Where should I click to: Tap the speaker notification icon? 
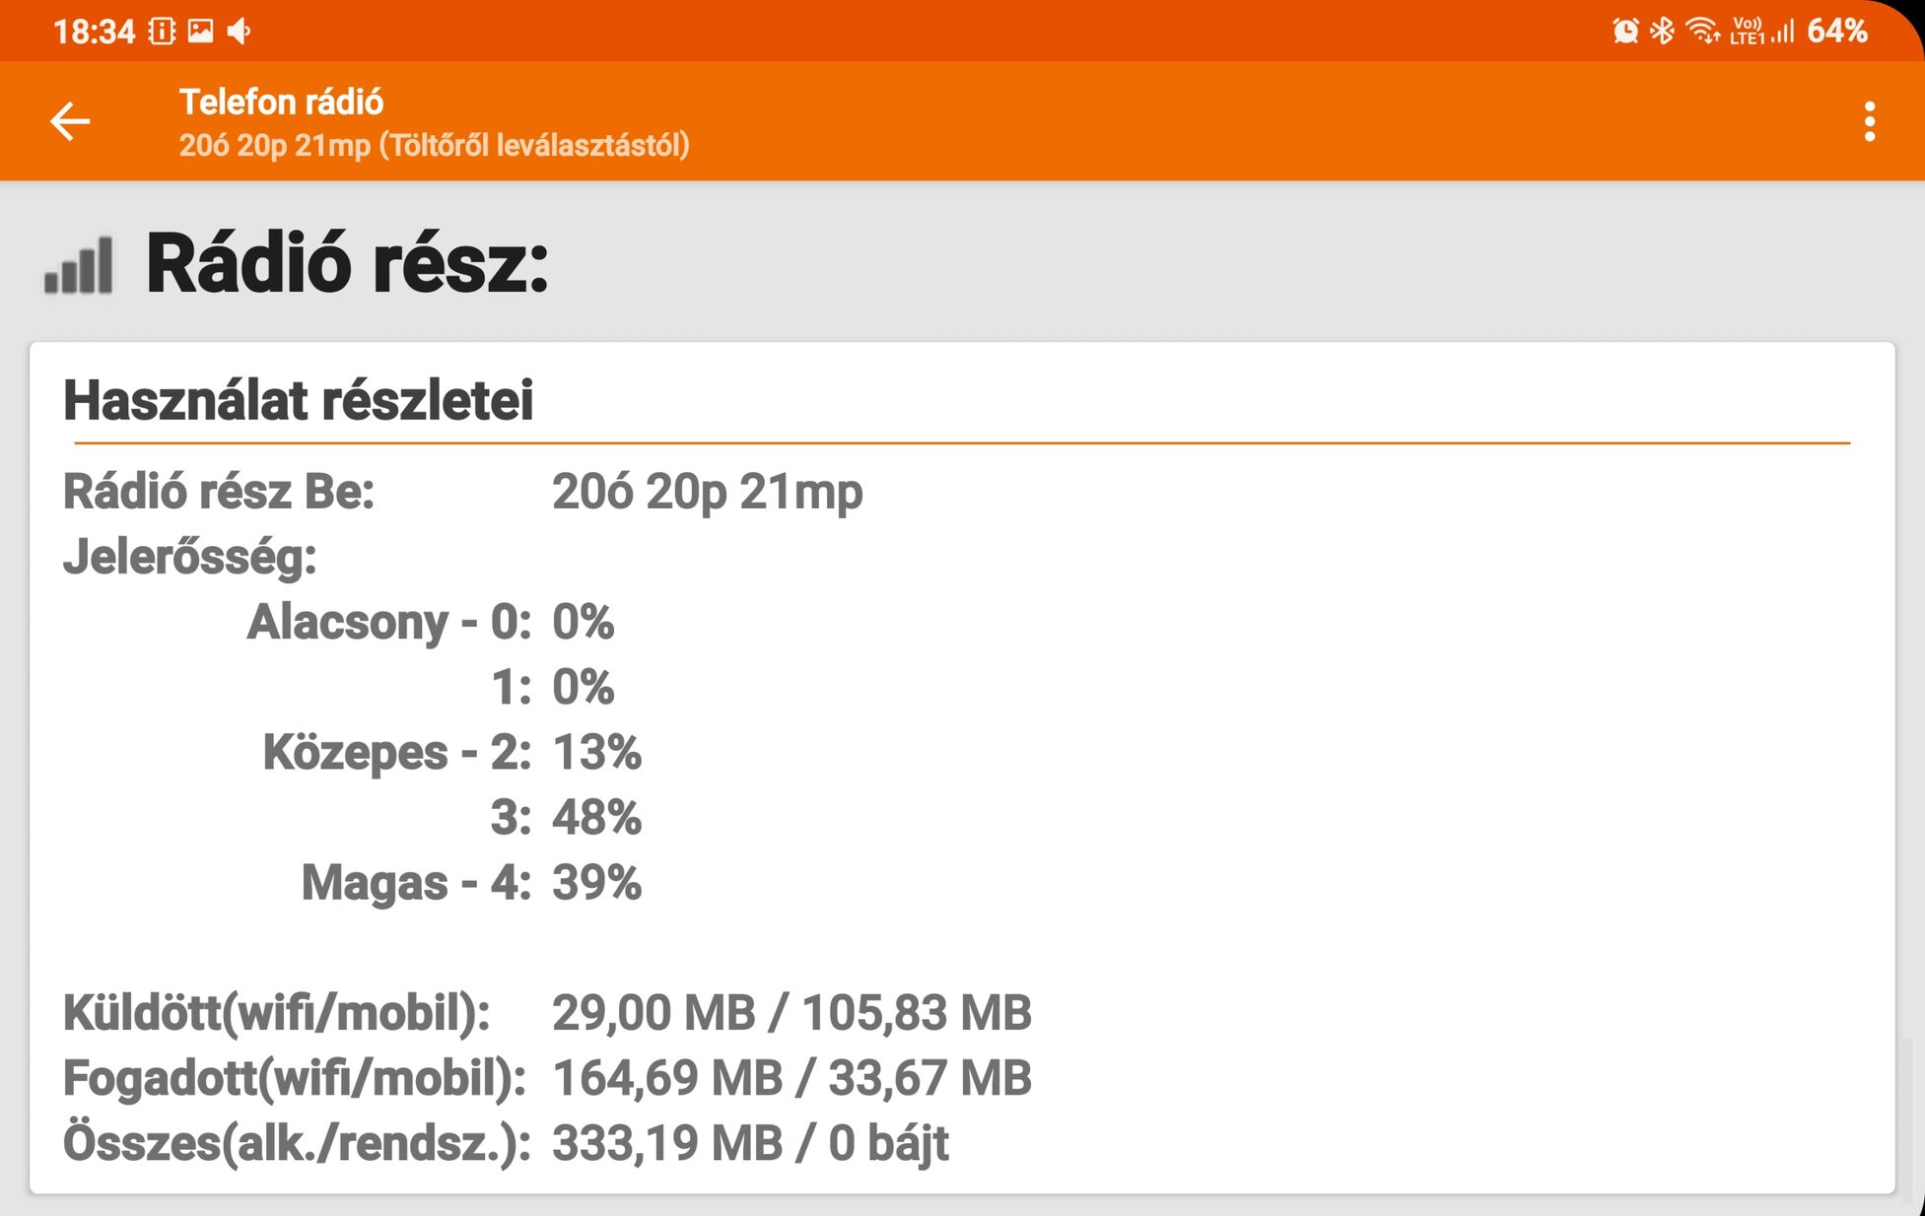click(240, 32)
